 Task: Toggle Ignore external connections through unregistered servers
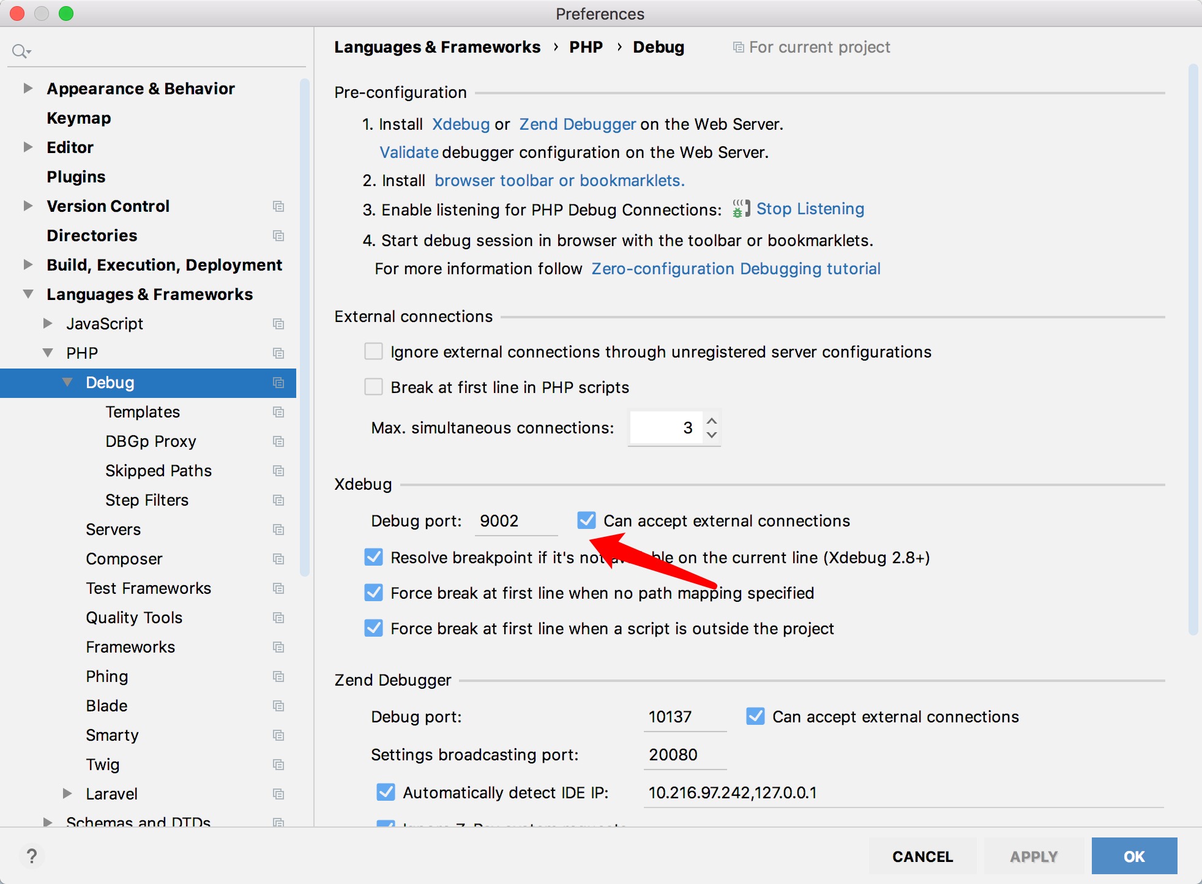[x=373, y=351]
